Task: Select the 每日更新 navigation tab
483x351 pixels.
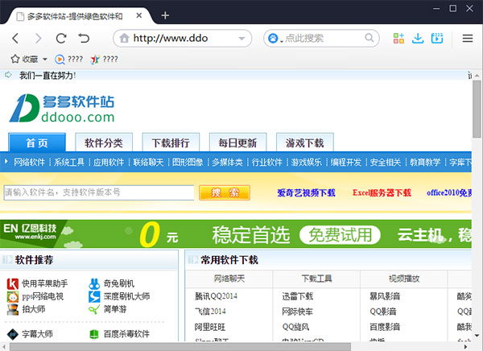Action: pyautogui.click(x=237, y=142)
